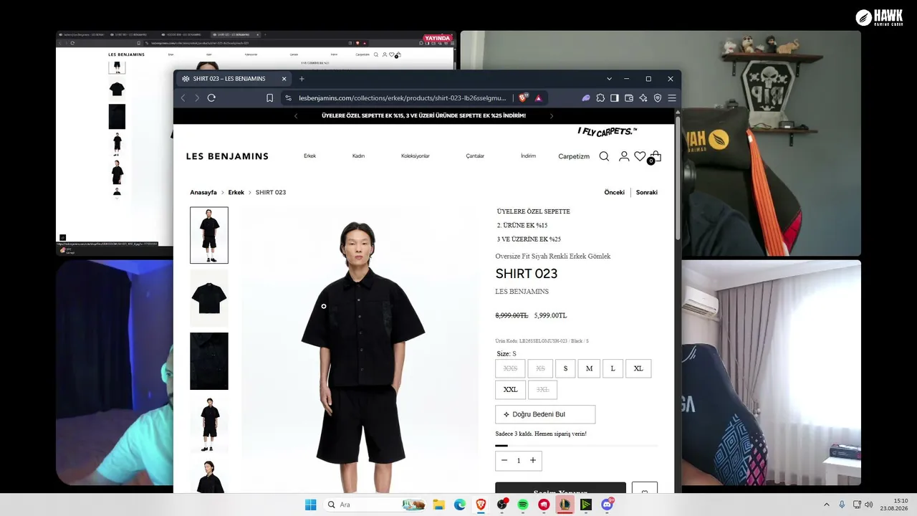Open the shopping bag cart icon

656,156
